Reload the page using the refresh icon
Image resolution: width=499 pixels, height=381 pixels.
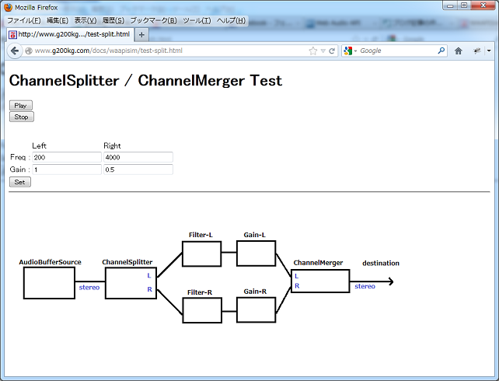[x=332, y=51]
